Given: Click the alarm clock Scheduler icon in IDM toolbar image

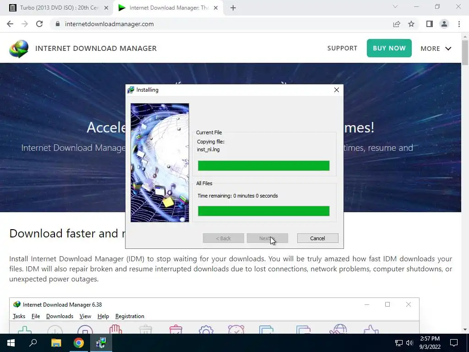Looking at the screenshot, I should [x=236, y=329].
